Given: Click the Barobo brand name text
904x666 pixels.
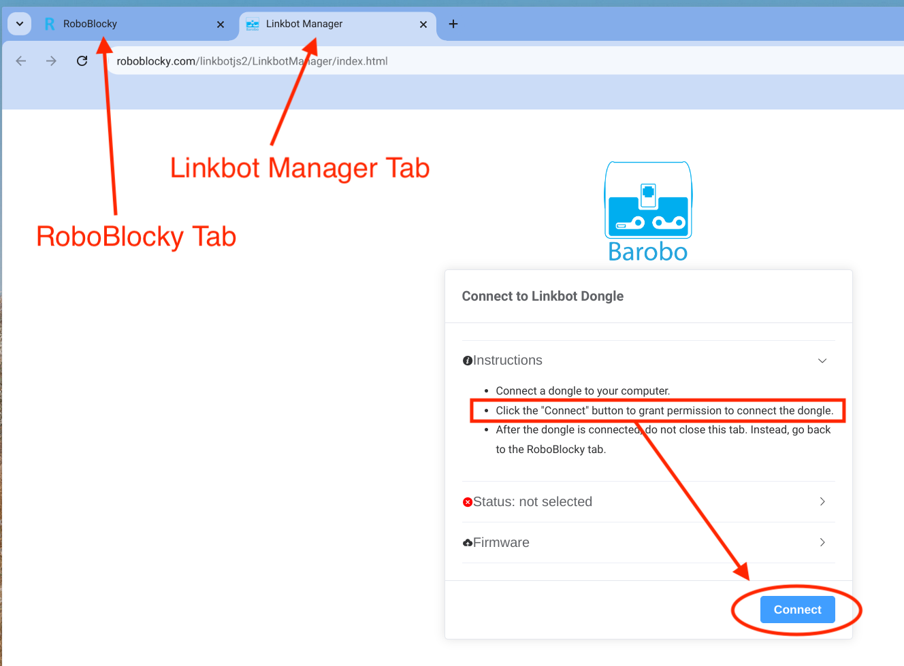Looking at the screenshot, I should (648, 252).
